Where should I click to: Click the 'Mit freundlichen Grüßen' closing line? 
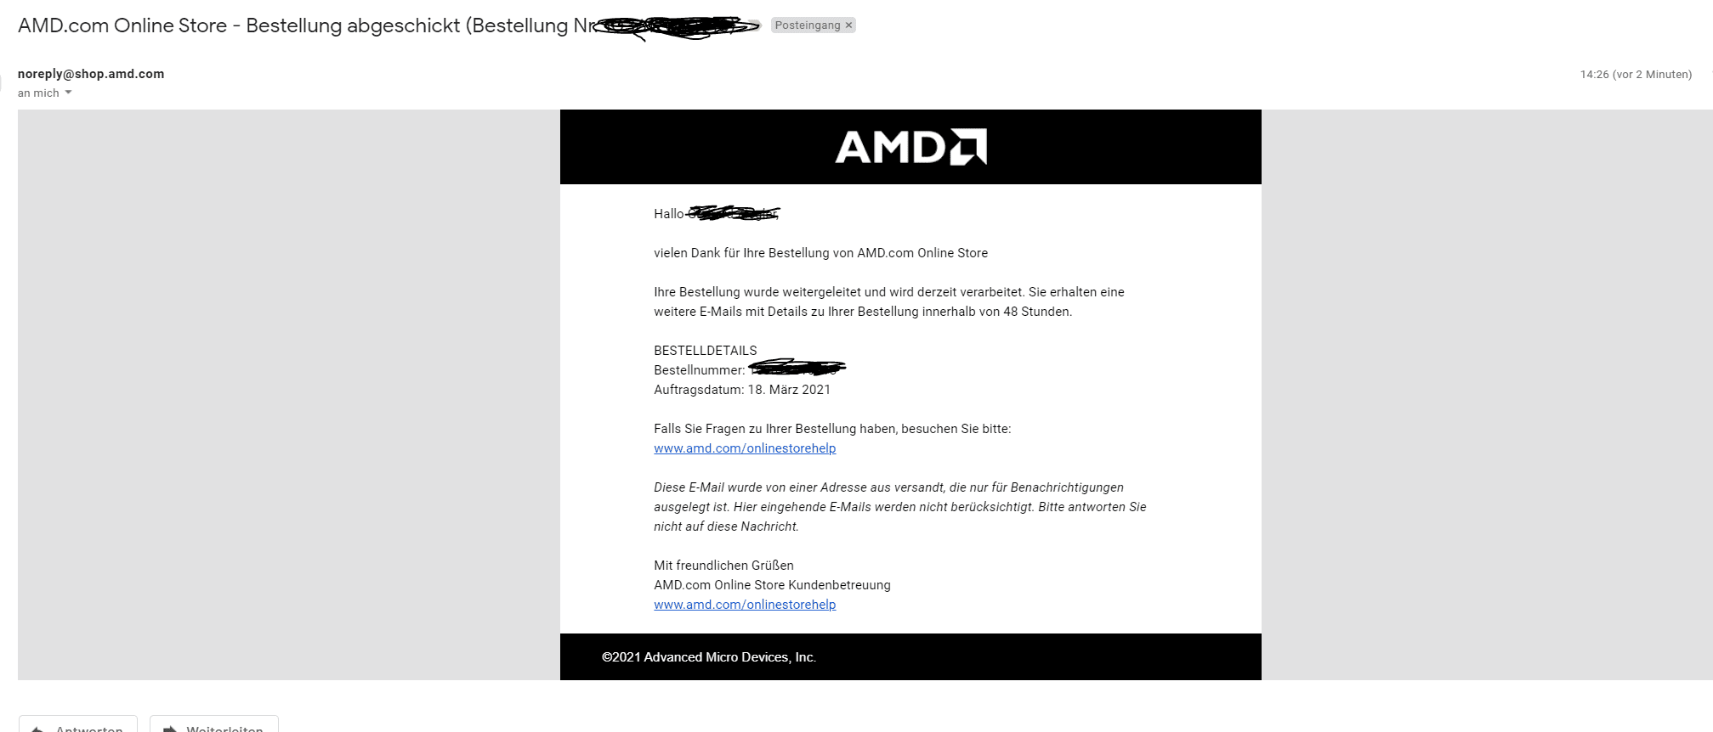(x=723, y=566)
